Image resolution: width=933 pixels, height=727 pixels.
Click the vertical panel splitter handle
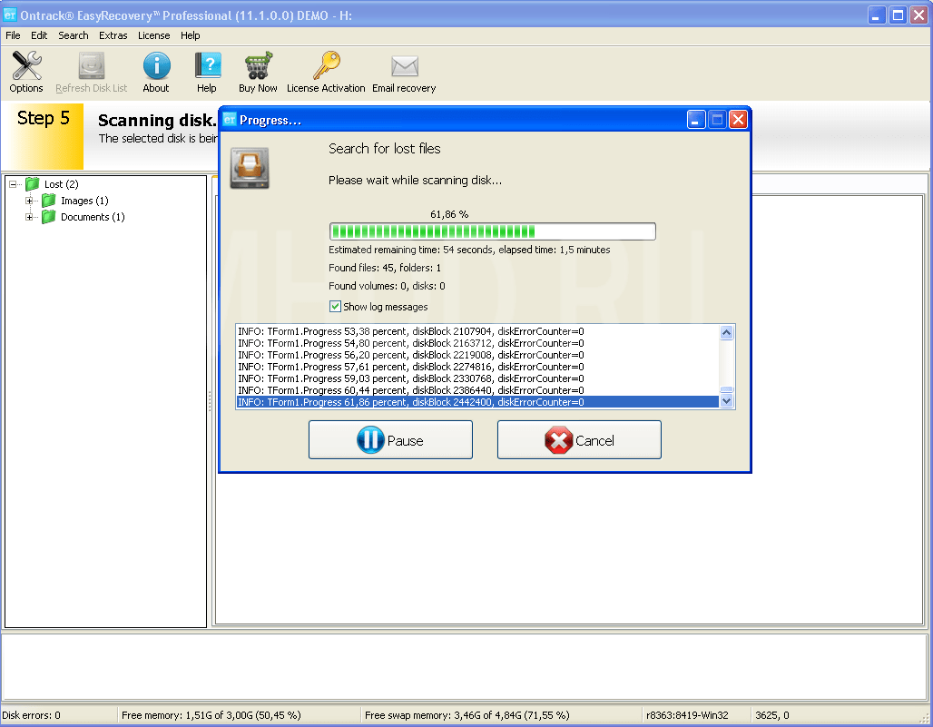click(x=210, y=401)
